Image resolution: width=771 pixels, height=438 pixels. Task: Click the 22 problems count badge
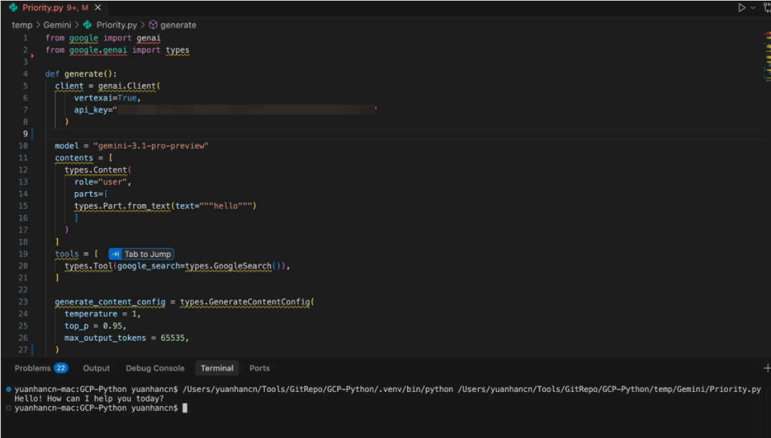click(x=60, y=369)
